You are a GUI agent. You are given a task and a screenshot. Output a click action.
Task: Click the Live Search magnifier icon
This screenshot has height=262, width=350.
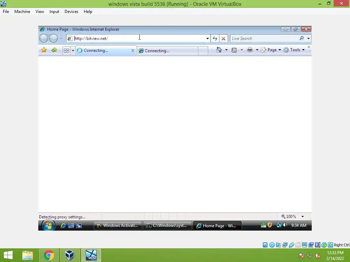pyautogui.click(x=301, y=38)
